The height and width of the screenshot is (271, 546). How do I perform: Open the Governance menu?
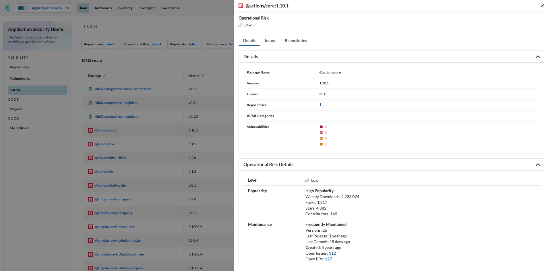point(171,8)
